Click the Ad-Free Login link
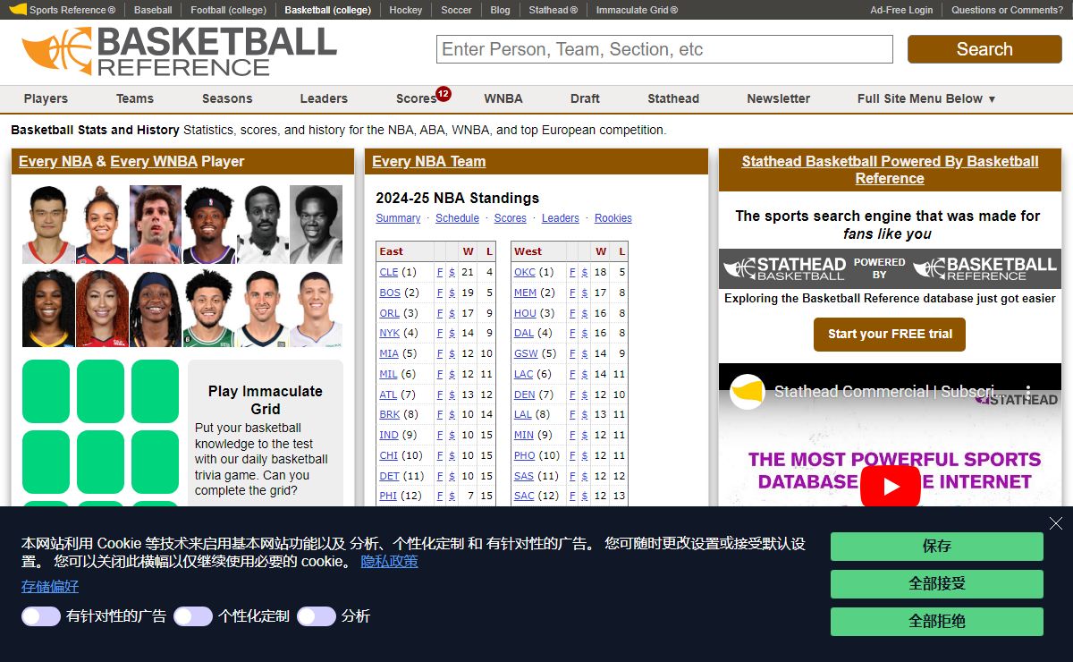This screenshot has width=1073, height=662. 901,10
